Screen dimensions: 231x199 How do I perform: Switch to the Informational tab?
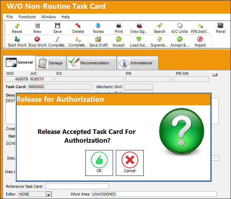tap(138, 63)
